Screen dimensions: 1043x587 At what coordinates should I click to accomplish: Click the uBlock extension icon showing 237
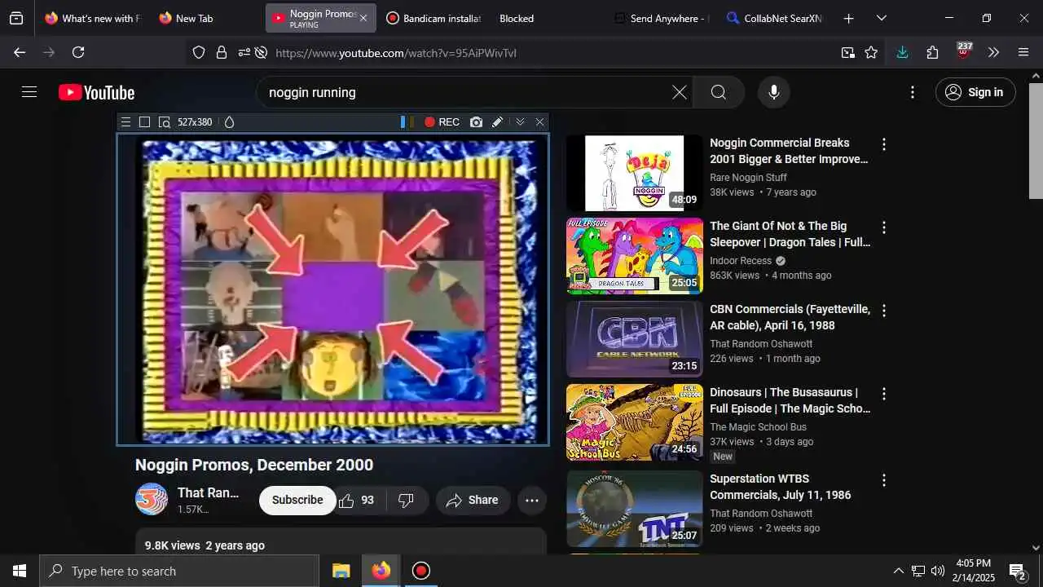[x=964, y=52]
